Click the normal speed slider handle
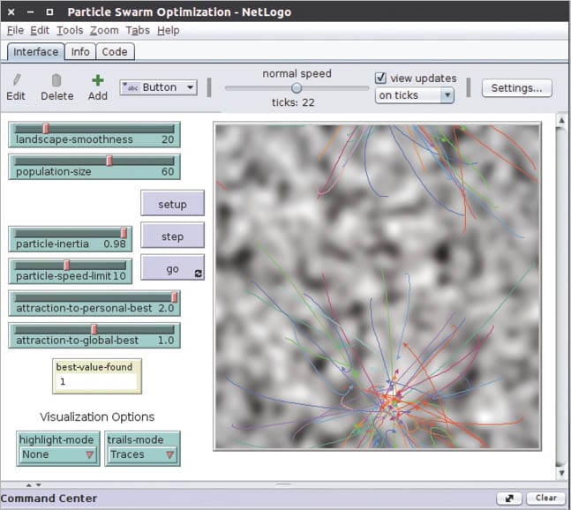Screen dimensions: 571x510 pos(297,88)
